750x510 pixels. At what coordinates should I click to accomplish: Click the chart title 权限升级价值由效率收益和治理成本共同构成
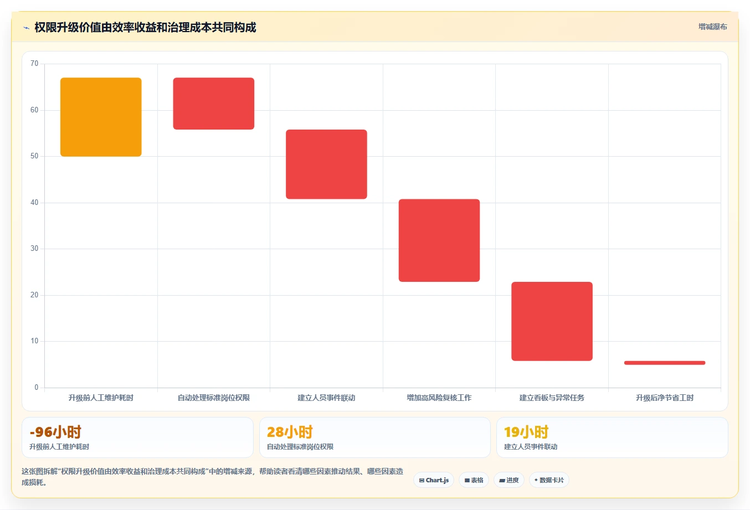point(145,27)
